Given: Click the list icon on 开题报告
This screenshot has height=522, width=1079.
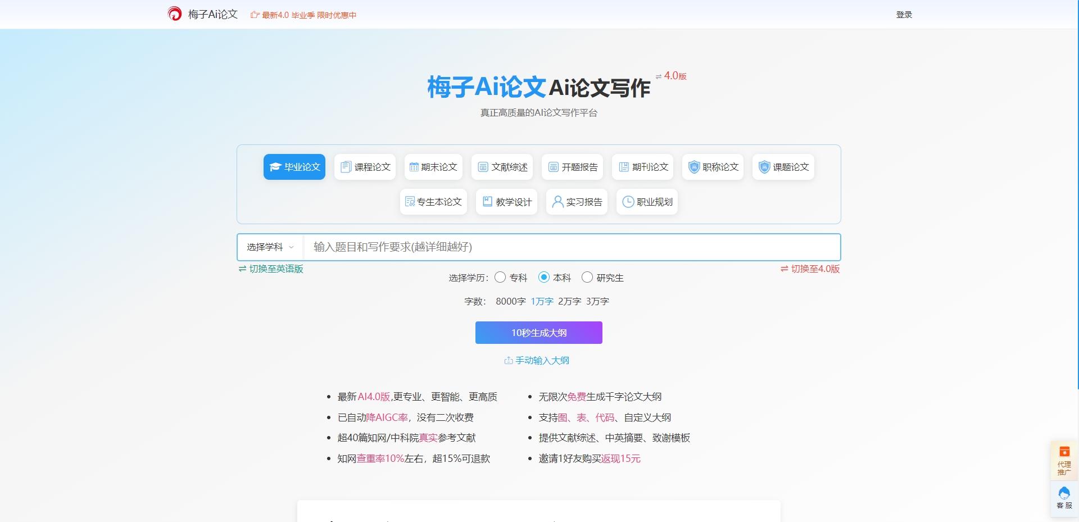Looking at the screenshot, I should [553, 167].
